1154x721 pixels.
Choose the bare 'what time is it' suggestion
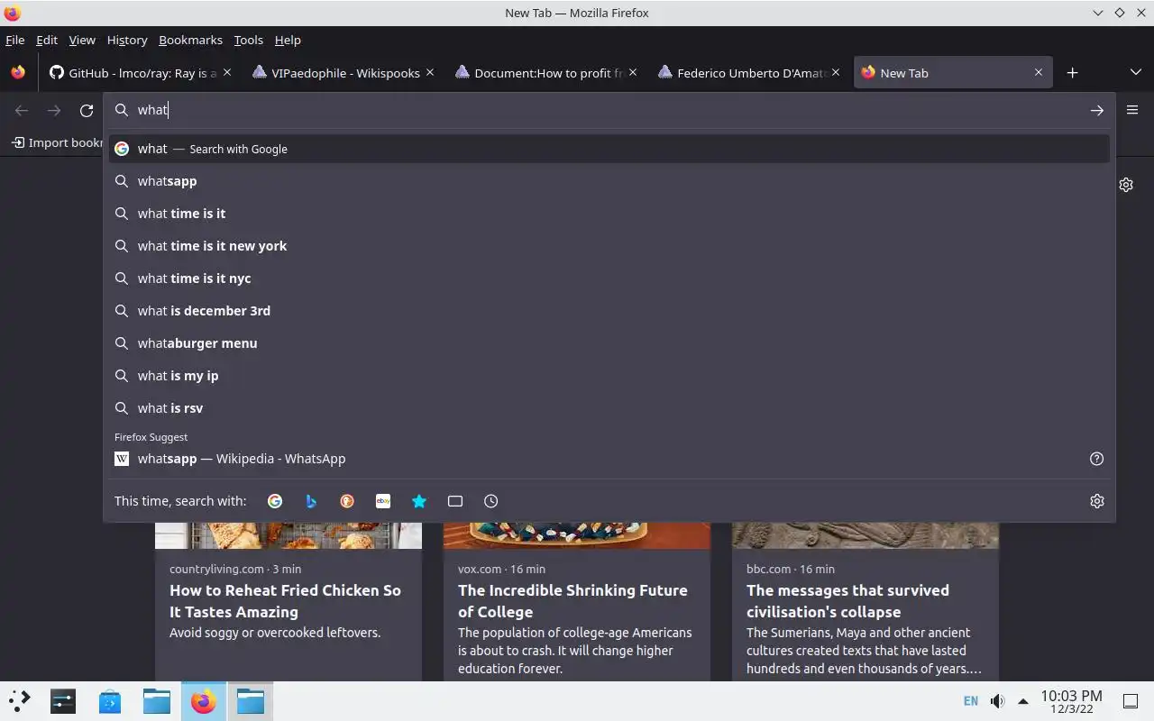609,214
